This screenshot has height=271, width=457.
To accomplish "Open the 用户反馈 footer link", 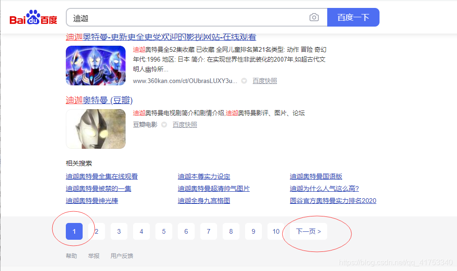I will tap(122, 256).
